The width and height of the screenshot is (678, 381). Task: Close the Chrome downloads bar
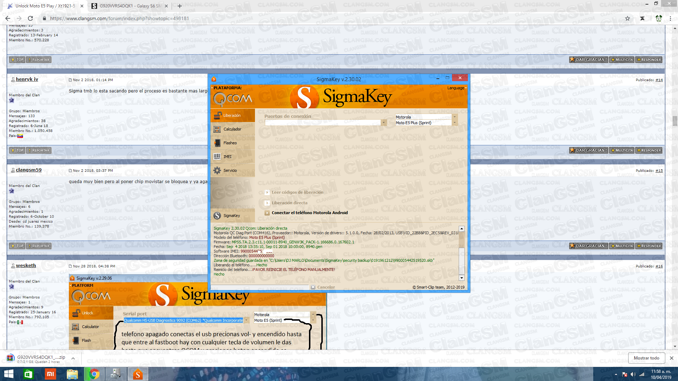click(x=672, y=358)
